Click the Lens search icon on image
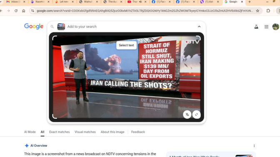Screen dimensions: 280x157 196,115
